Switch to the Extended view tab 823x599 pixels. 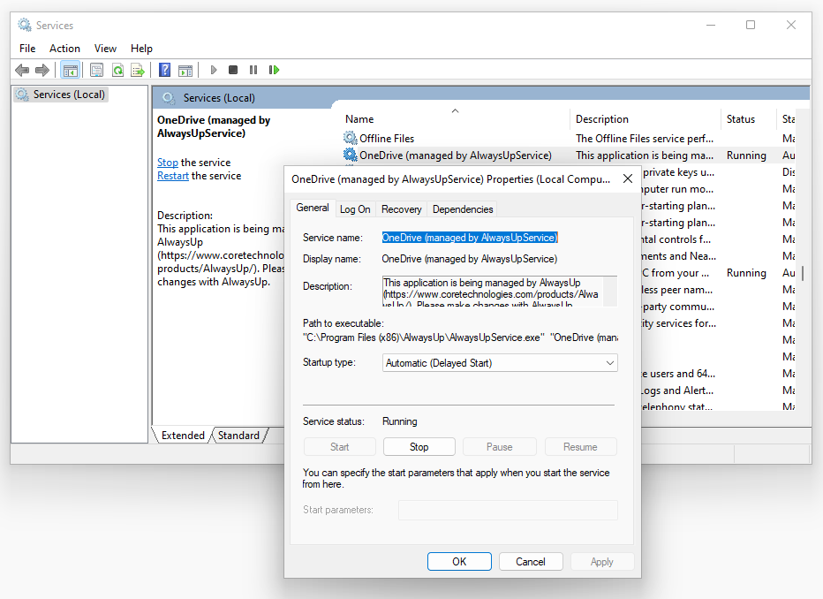[x=183, y=436]
